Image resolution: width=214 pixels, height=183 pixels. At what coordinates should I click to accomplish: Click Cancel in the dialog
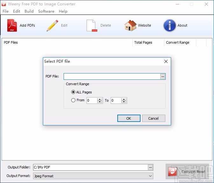coord(154,118)
